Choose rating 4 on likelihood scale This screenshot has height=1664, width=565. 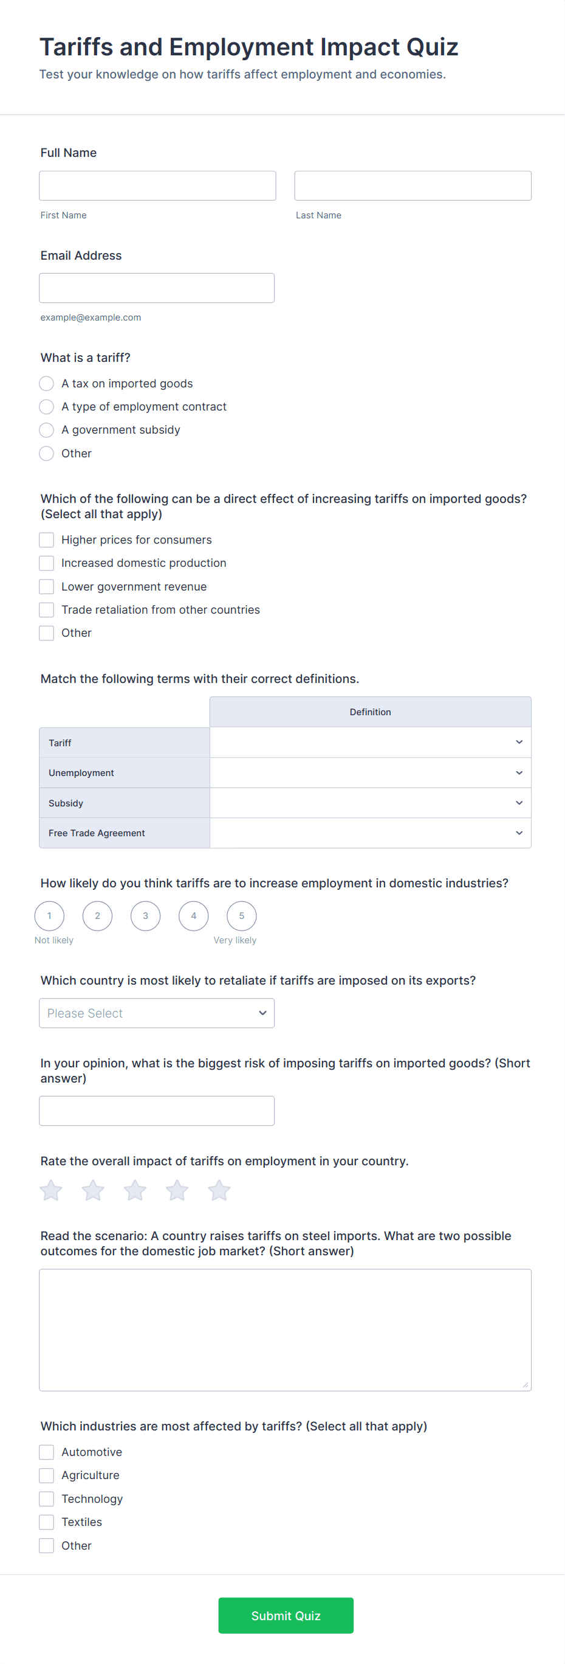point(193,915)
